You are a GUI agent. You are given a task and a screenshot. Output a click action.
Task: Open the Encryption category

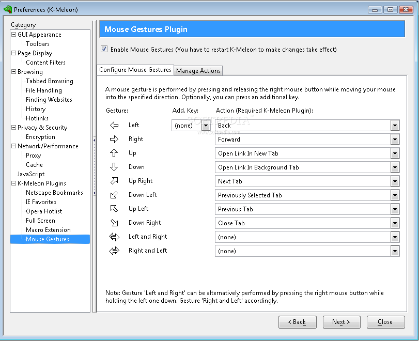[40, 137]
